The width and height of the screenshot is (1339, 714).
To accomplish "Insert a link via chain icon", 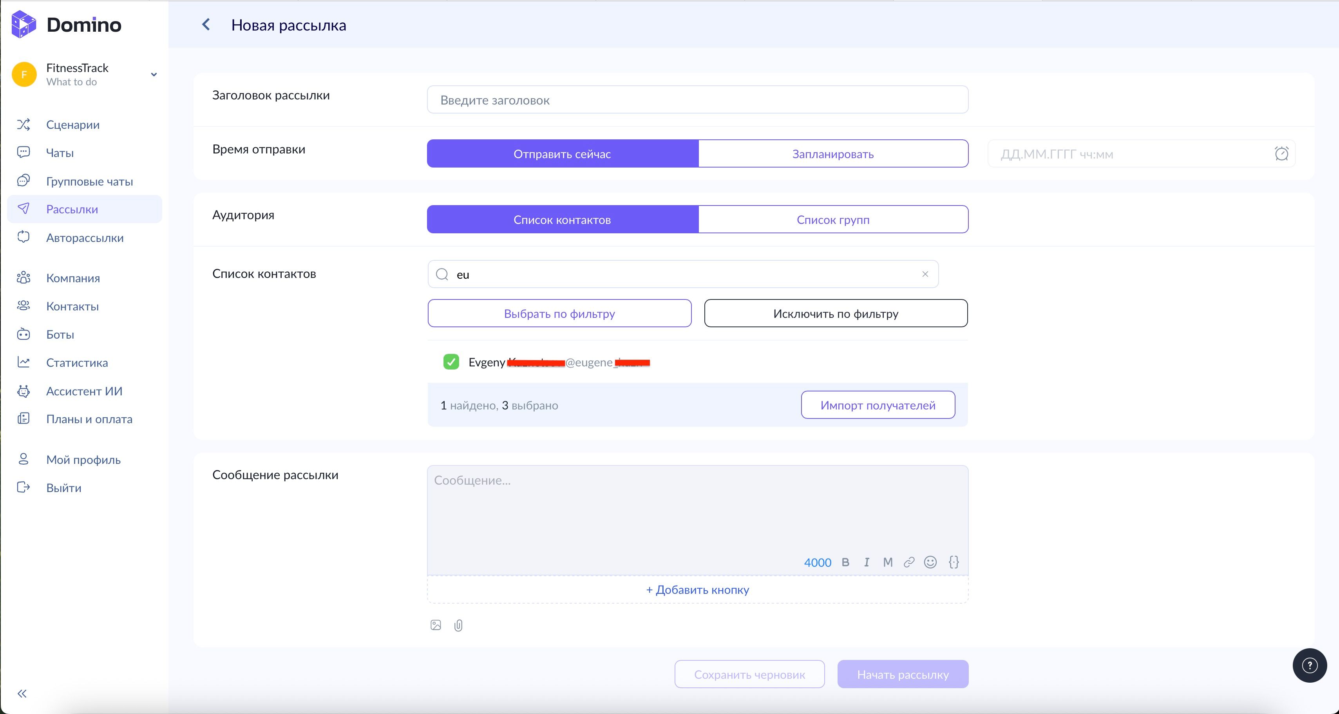I will (908, 562).
